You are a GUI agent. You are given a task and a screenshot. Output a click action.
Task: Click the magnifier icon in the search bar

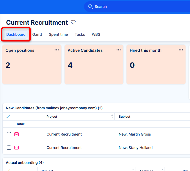click(91, 7)
